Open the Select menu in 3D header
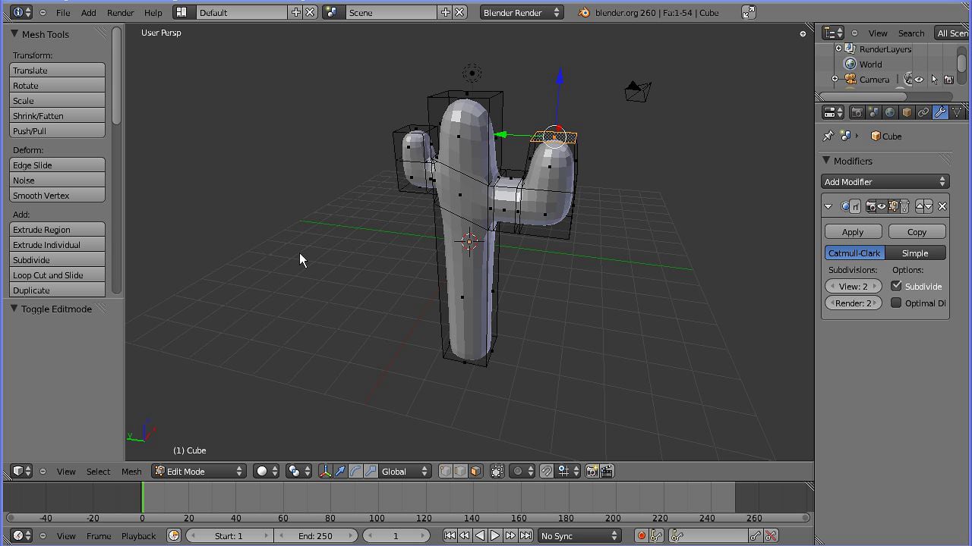Viewport: 972px width, 546px height. [98, 472]
